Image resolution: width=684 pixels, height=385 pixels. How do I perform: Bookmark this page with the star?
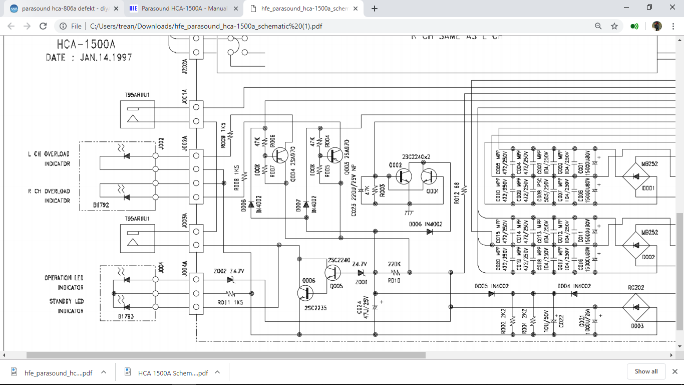click(x=614, y=26)
